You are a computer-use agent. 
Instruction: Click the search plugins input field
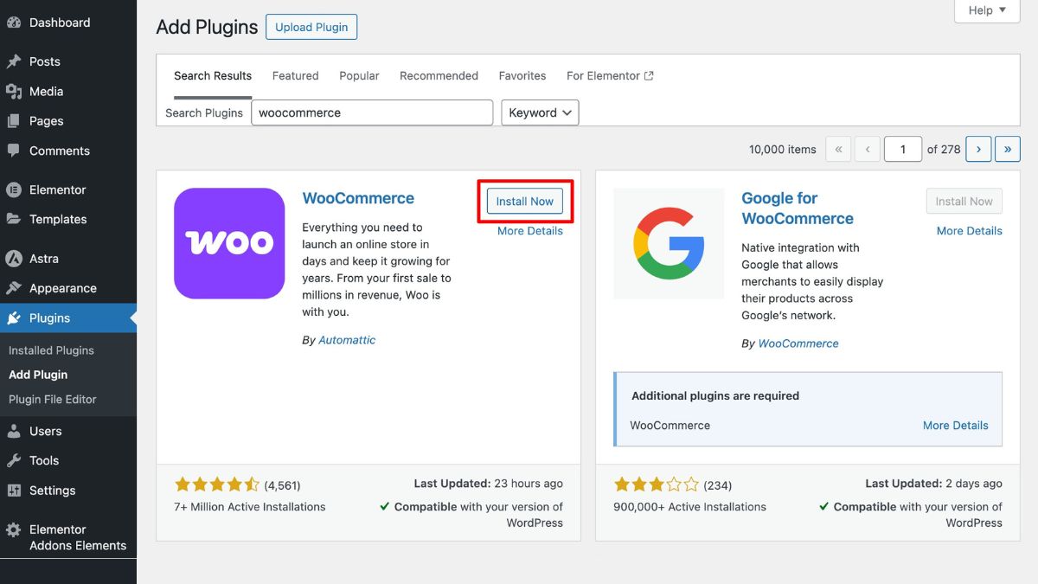pyautogui.click(x=372, y=112)
